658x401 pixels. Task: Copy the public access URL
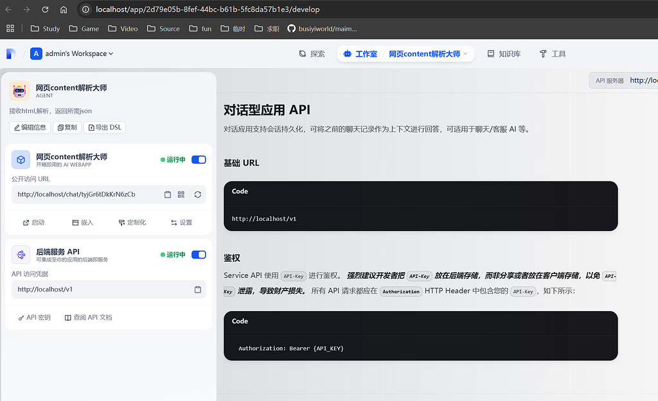168,194
